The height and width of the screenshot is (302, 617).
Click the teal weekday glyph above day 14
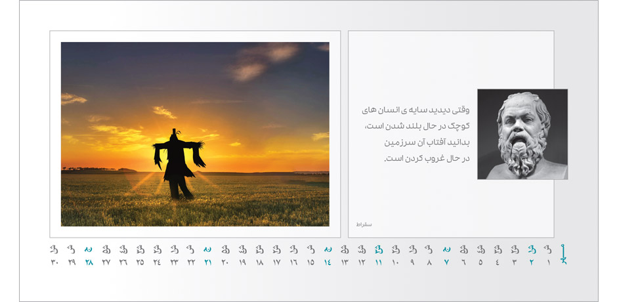coord(328,249)
